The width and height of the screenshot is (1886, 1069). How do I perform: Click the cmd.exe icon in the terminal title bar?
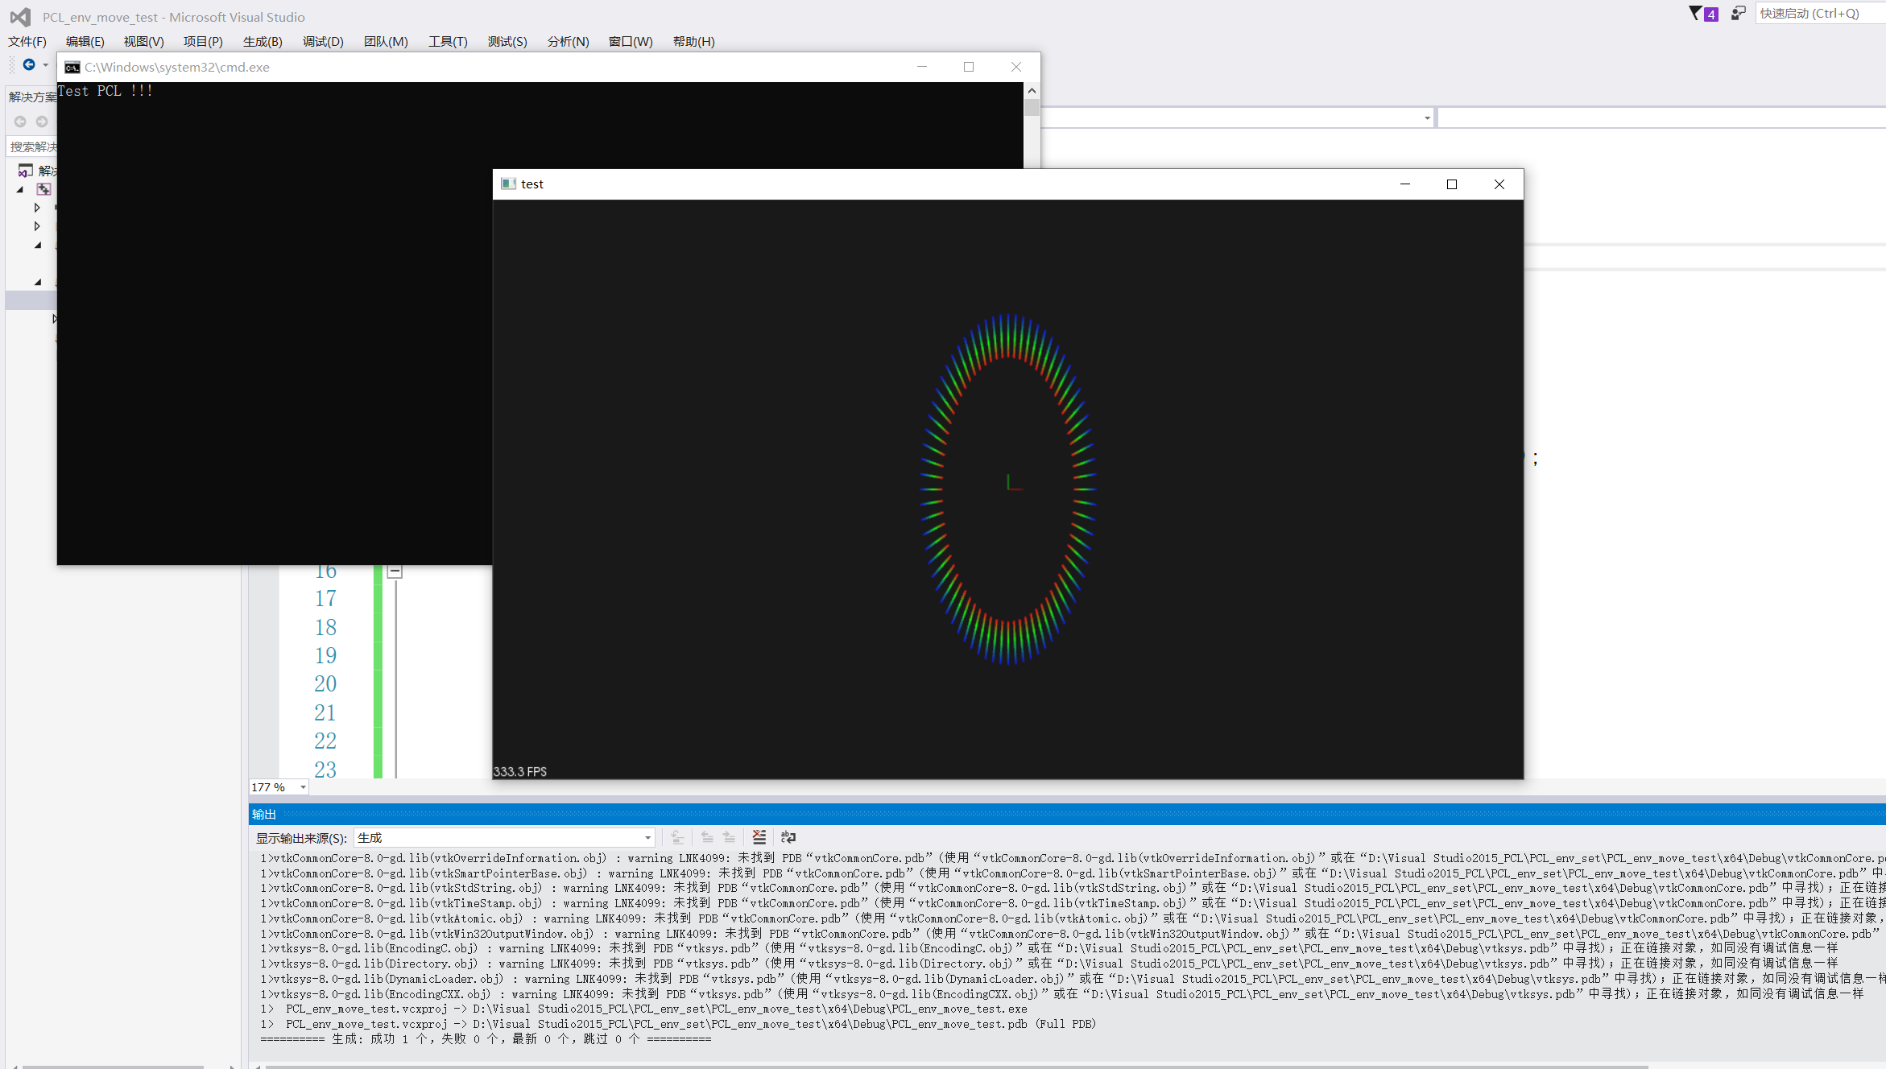[x=72, y=67]
